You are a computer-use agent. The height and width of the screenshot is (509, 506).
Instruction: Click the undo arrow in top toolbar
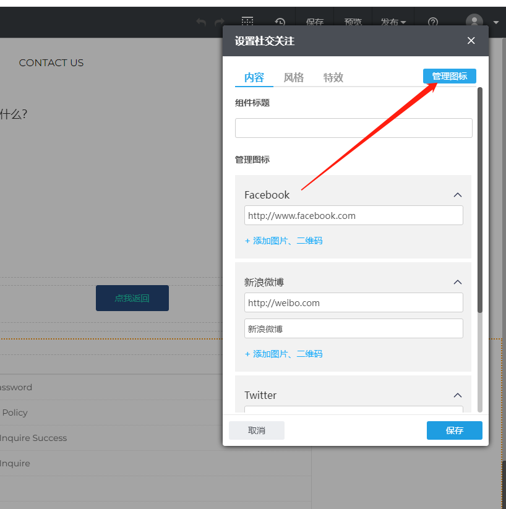(x=201, y=22)
